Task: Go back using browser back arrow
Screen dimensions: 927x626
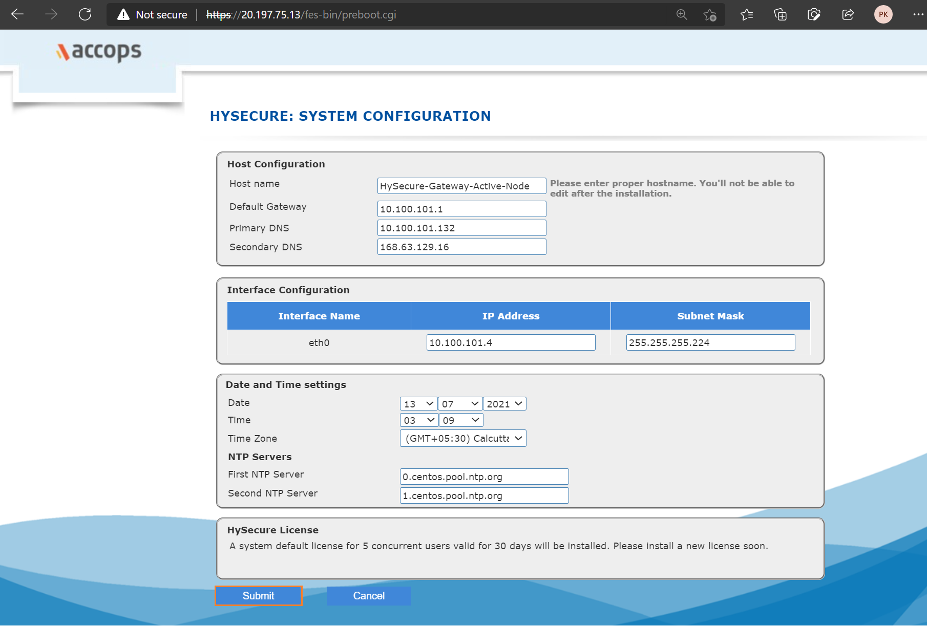Action: (17, 14)
